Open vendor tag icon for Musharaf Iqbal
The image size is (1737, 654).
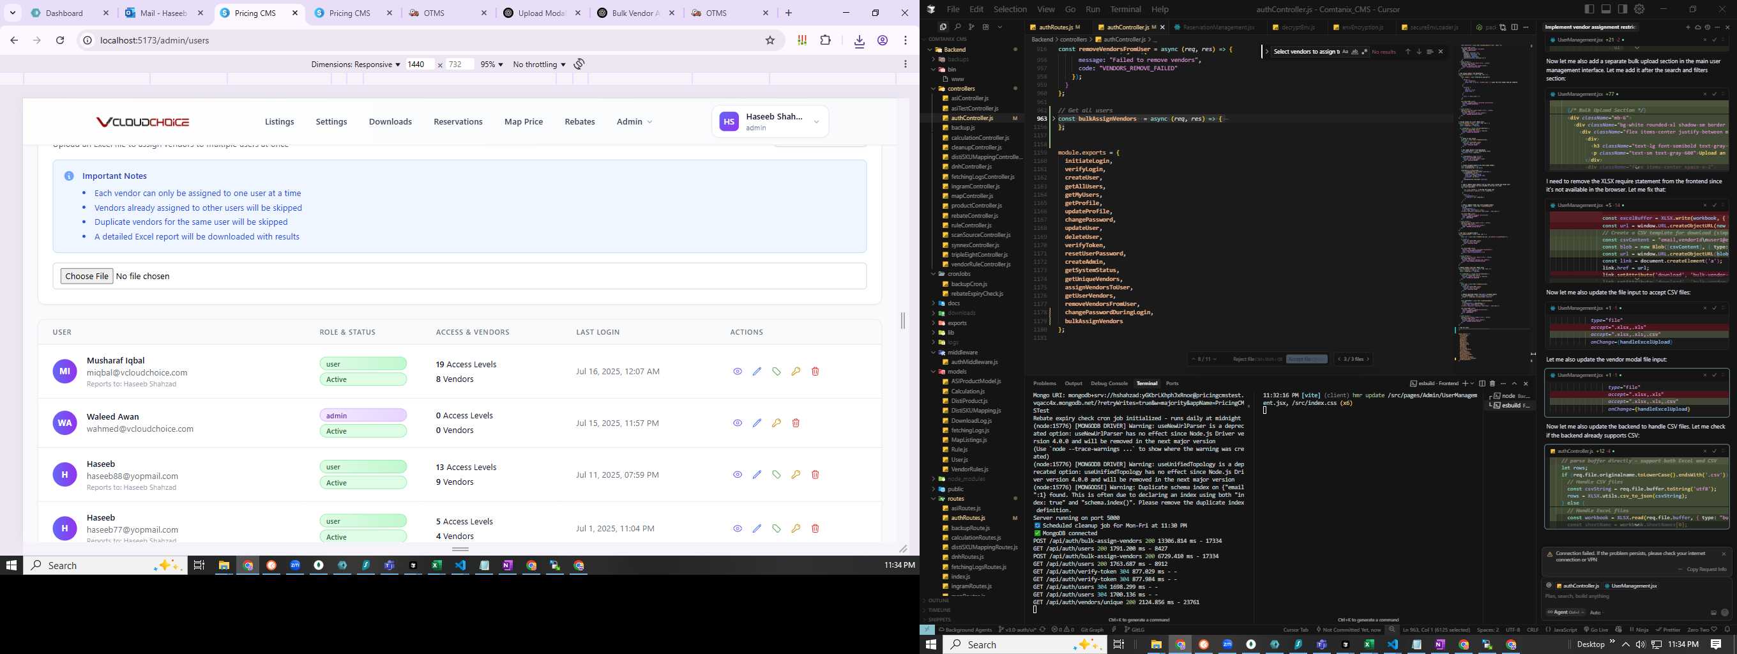point(777,372)
